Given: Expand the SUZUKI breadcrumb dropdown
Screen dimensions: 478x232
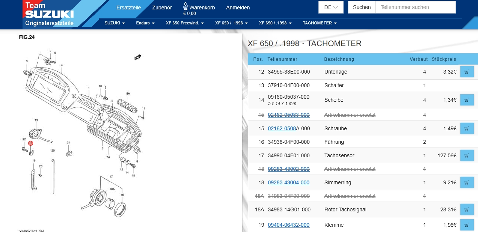Looking at the screenshot, I should click(x=115, y=23).
